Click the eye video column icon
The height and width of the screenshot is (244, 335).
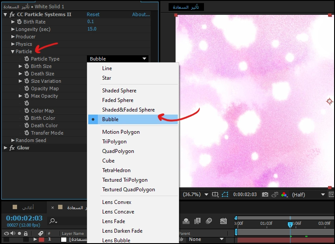[6, 234]
